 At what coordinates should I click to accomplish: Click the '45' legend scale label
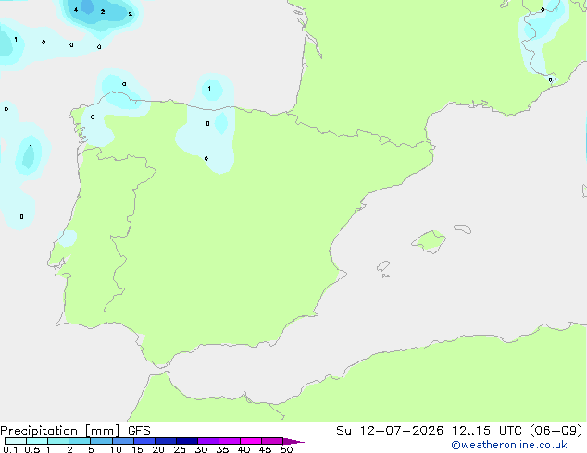click(265, 449)
